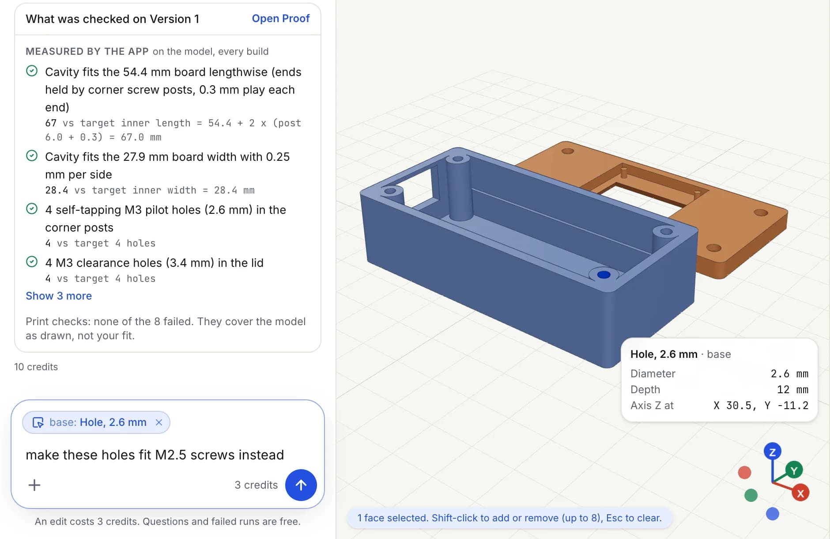Image resolution: width=830 pixels, height=539 pixels.
Task: Click the red negative-X gizmo dot
Action: click(744, 472)
